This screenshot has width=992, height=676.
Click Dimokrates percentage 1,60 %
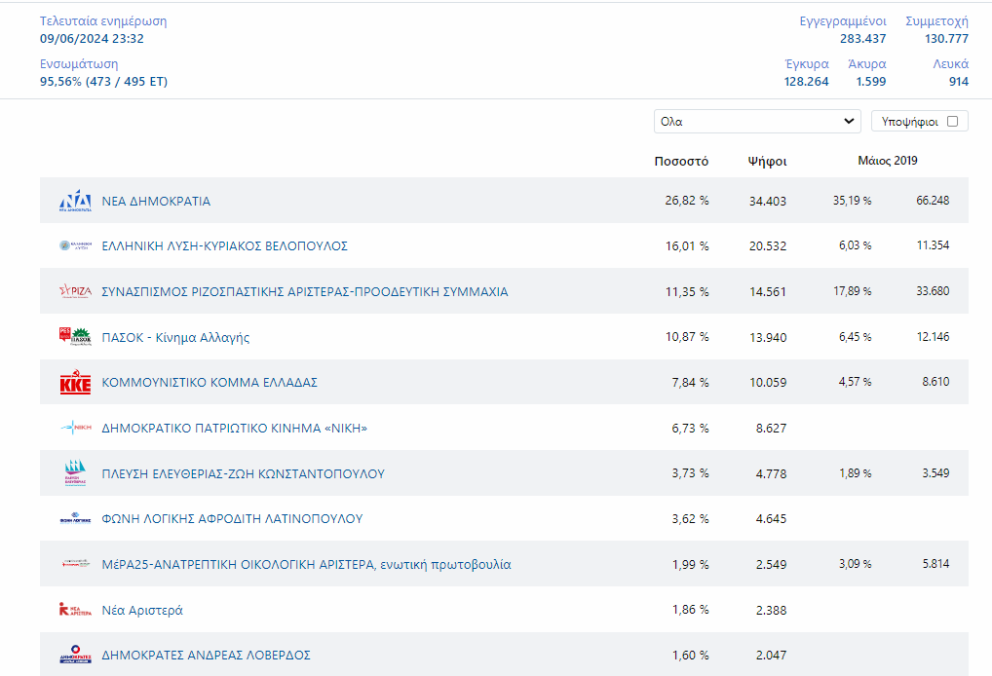tap(690, 656)
